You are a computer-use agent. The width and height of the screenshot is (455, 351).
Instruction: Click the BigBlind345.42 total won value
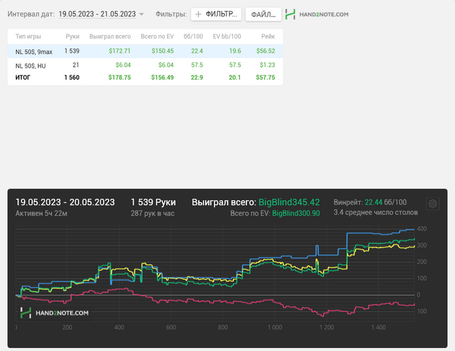pyautogui.click(x=289, y=202)
